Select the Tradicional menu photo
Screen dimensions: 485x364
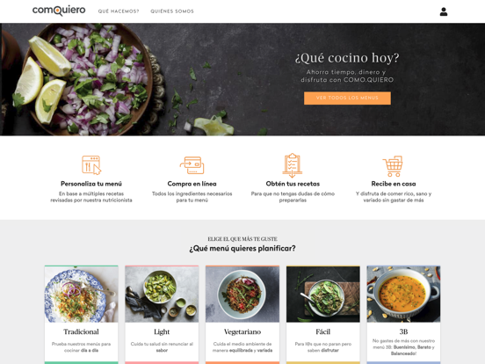pos(82,294)
